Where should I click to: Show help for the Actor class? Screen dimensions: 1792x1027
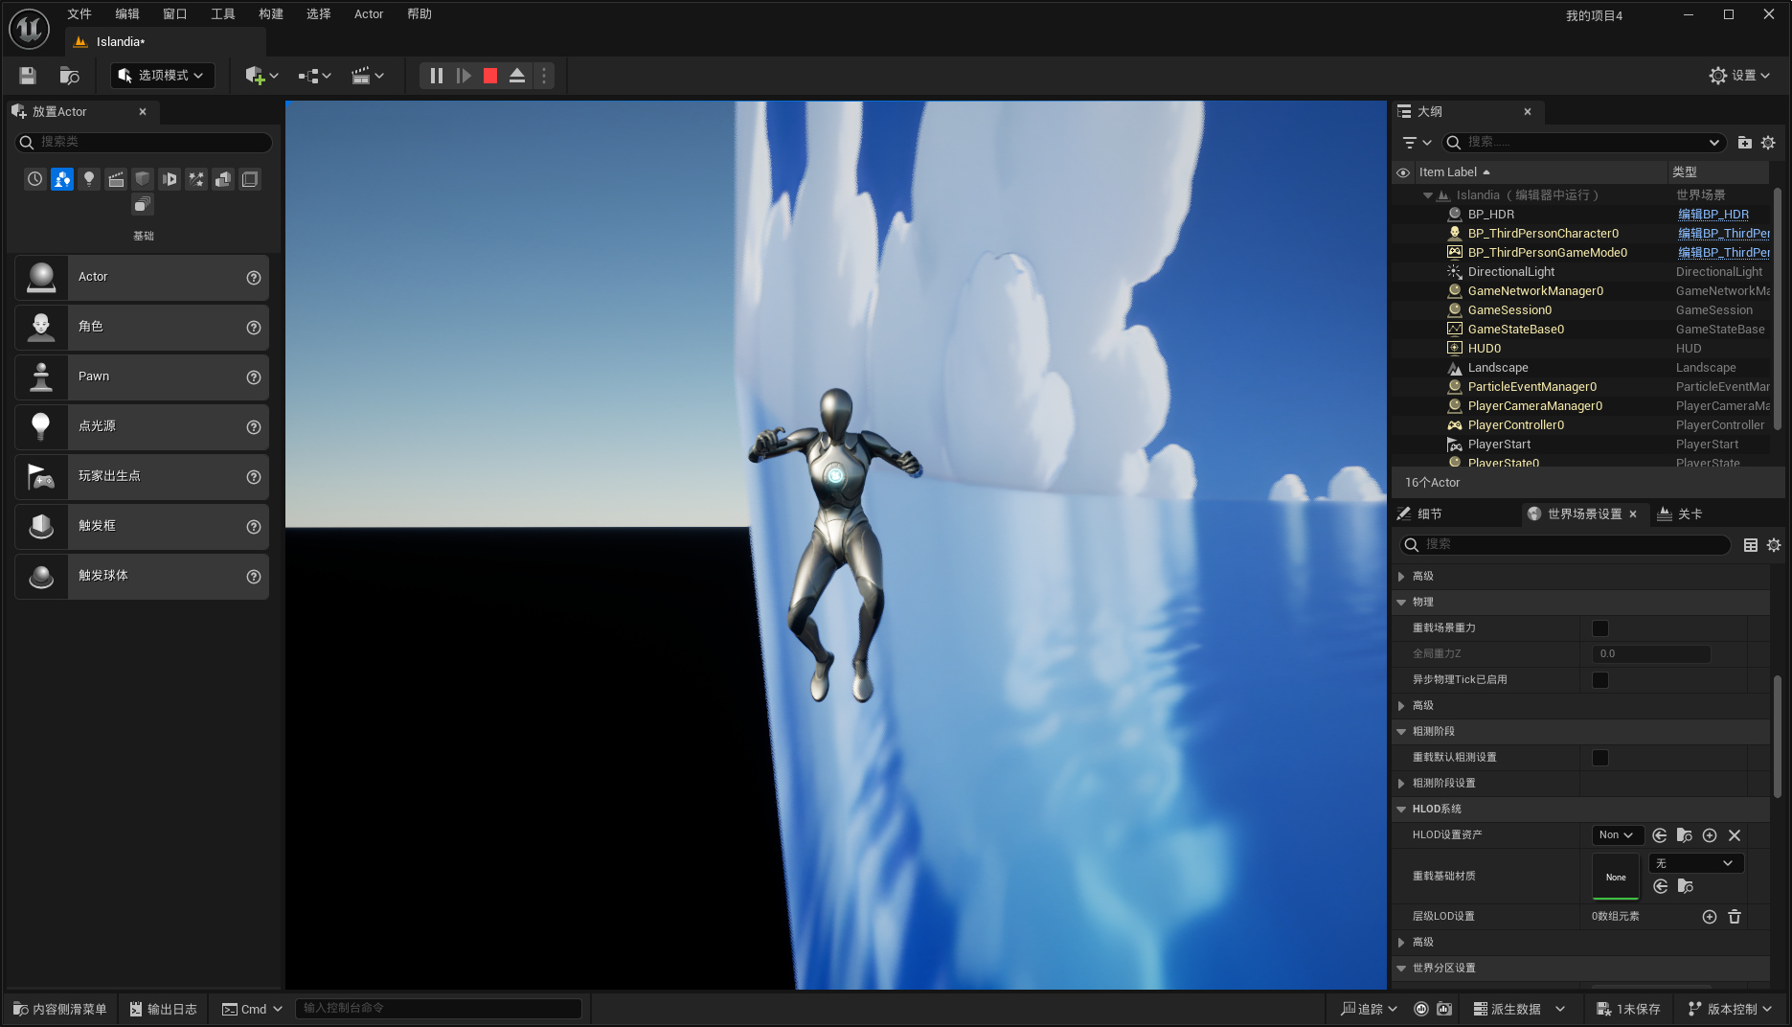[254, 278]
